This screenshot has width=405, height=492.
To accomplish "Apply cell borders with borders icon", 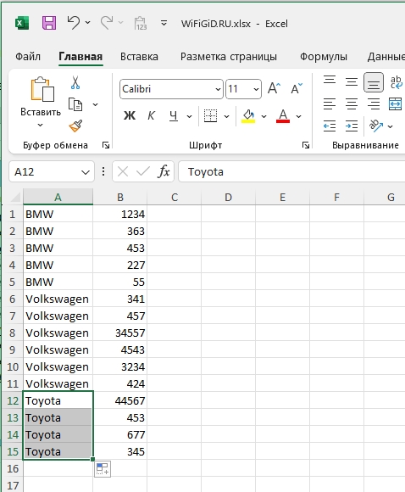I will (x=210, y=116).
